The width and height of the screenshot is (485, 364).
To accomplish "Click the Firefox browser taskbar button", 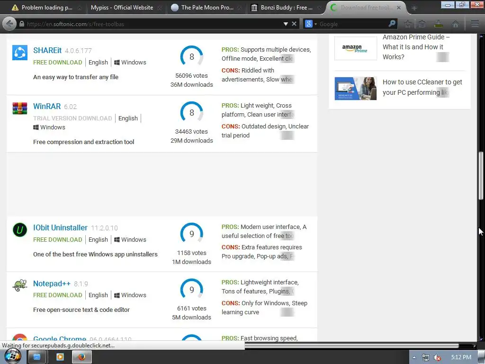I will pyautogui.click(x=82, y=357).
